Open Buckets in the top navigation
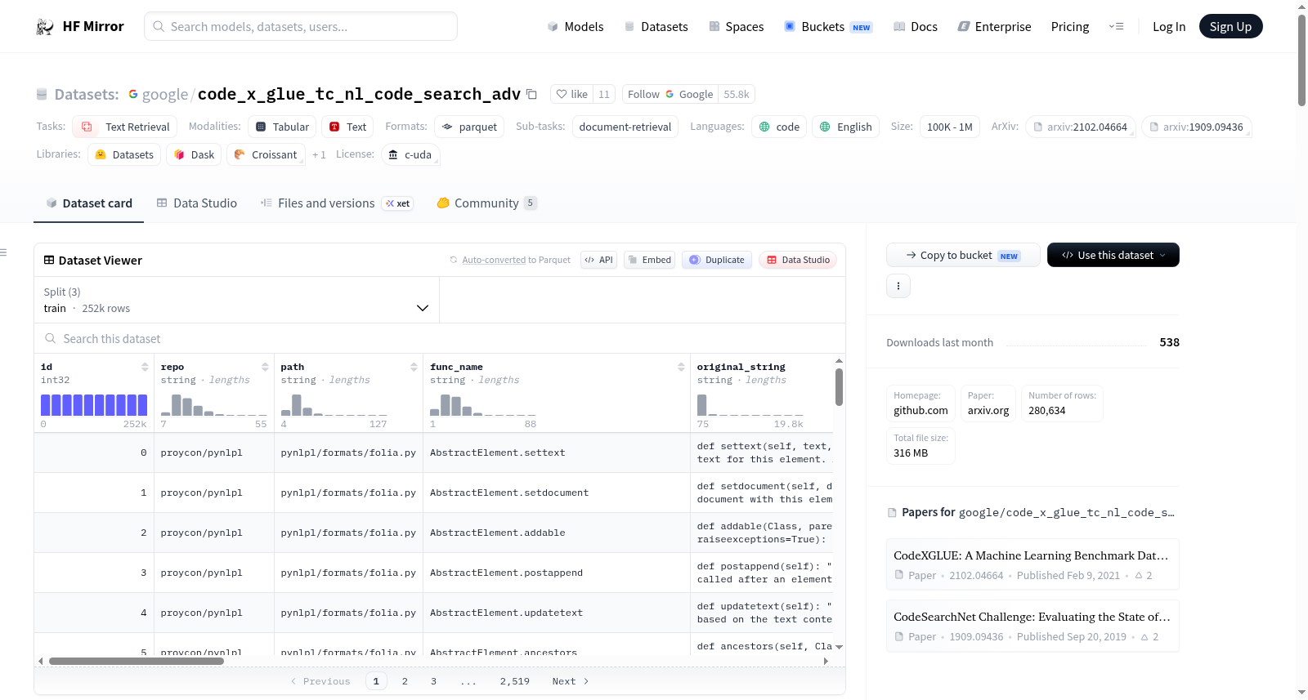Screen dimensions: 1308x700 tap(828, 26)
